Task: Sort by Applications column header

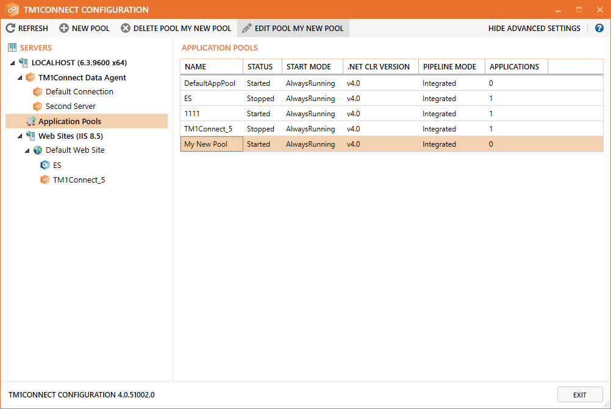Action: click(x=516, y=66)
